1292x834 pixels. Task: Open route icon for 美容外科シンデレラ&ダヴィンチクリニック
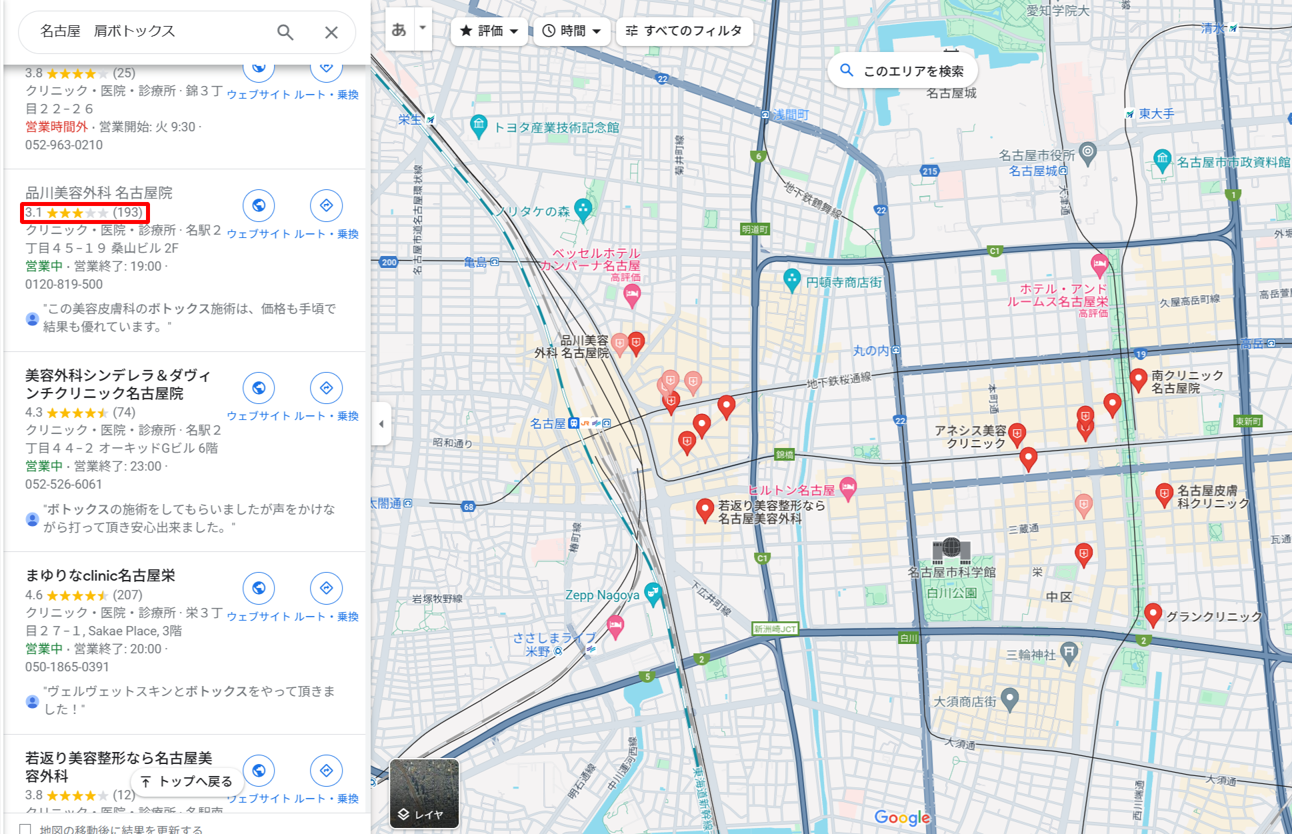(x=326, y=388)
